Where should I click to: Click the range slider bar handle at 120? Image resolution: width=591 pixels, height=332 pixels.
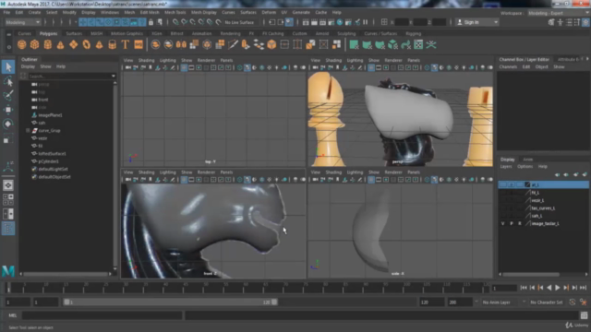pyautogui.click(x=274, y=302)
